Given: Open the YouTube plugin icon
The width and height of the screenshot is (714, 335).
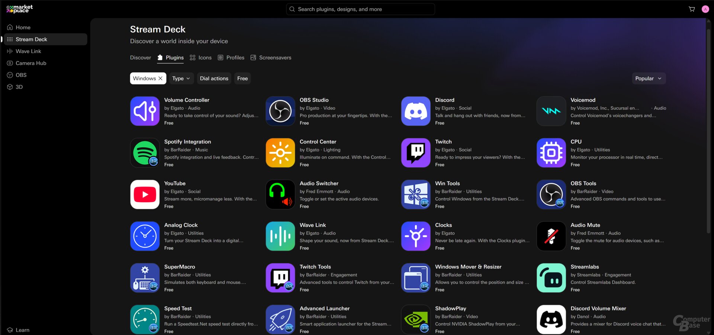Looking at the screenshot, I should click(x=145, y=194).
